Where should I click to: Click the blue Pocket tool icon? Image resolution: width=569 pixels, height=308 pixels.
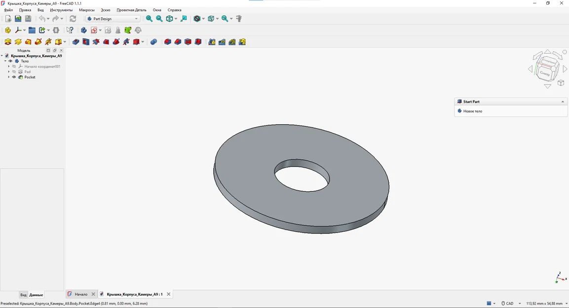tap(76, 42)
